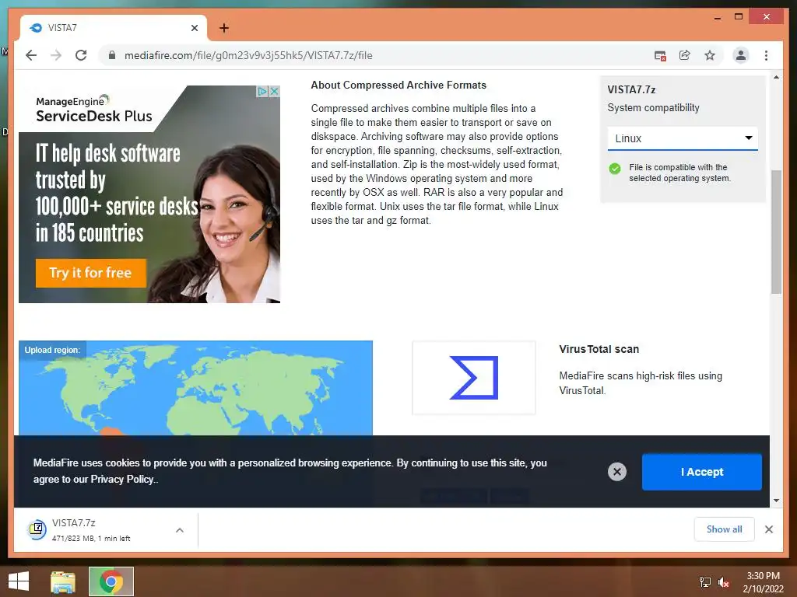
Task: Open the taskbar clock showing 3:30 PM
Action: [x=763, y=582]
